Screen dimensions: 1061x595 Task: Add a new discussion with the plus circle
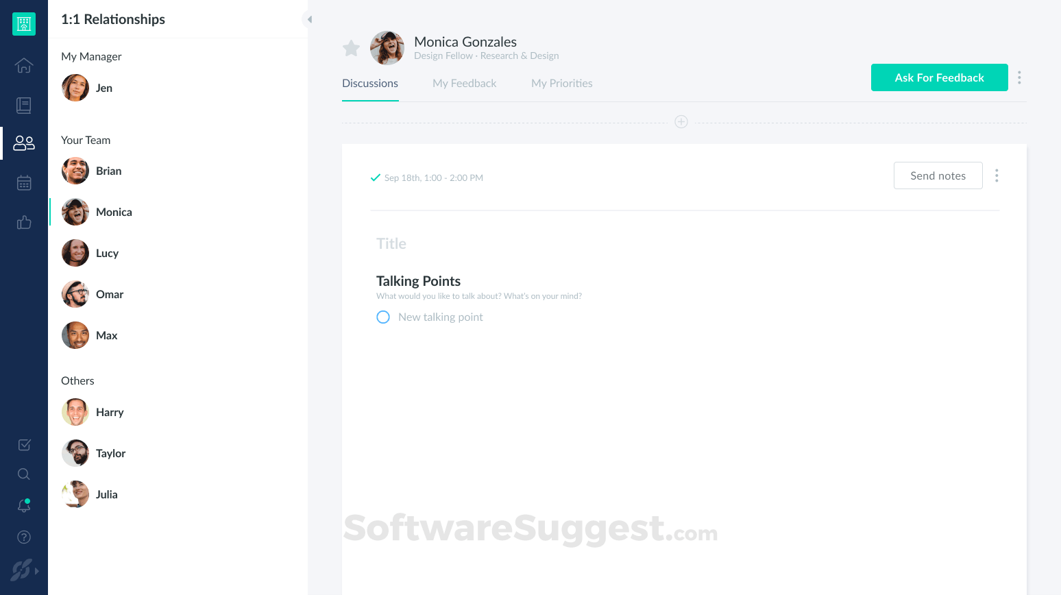pyautogui.click(x=681, y=121)
